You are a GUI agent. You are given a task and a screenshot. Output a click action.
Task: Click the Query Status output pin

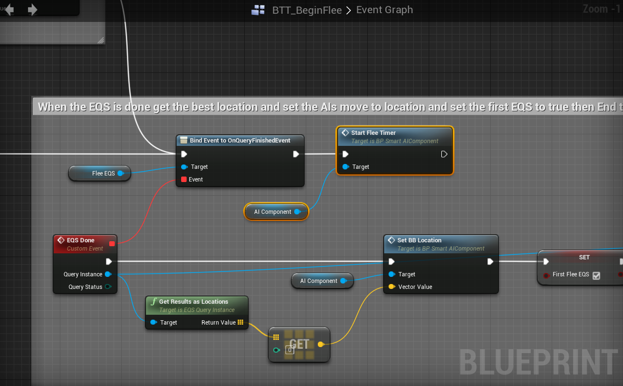(108, 287)
